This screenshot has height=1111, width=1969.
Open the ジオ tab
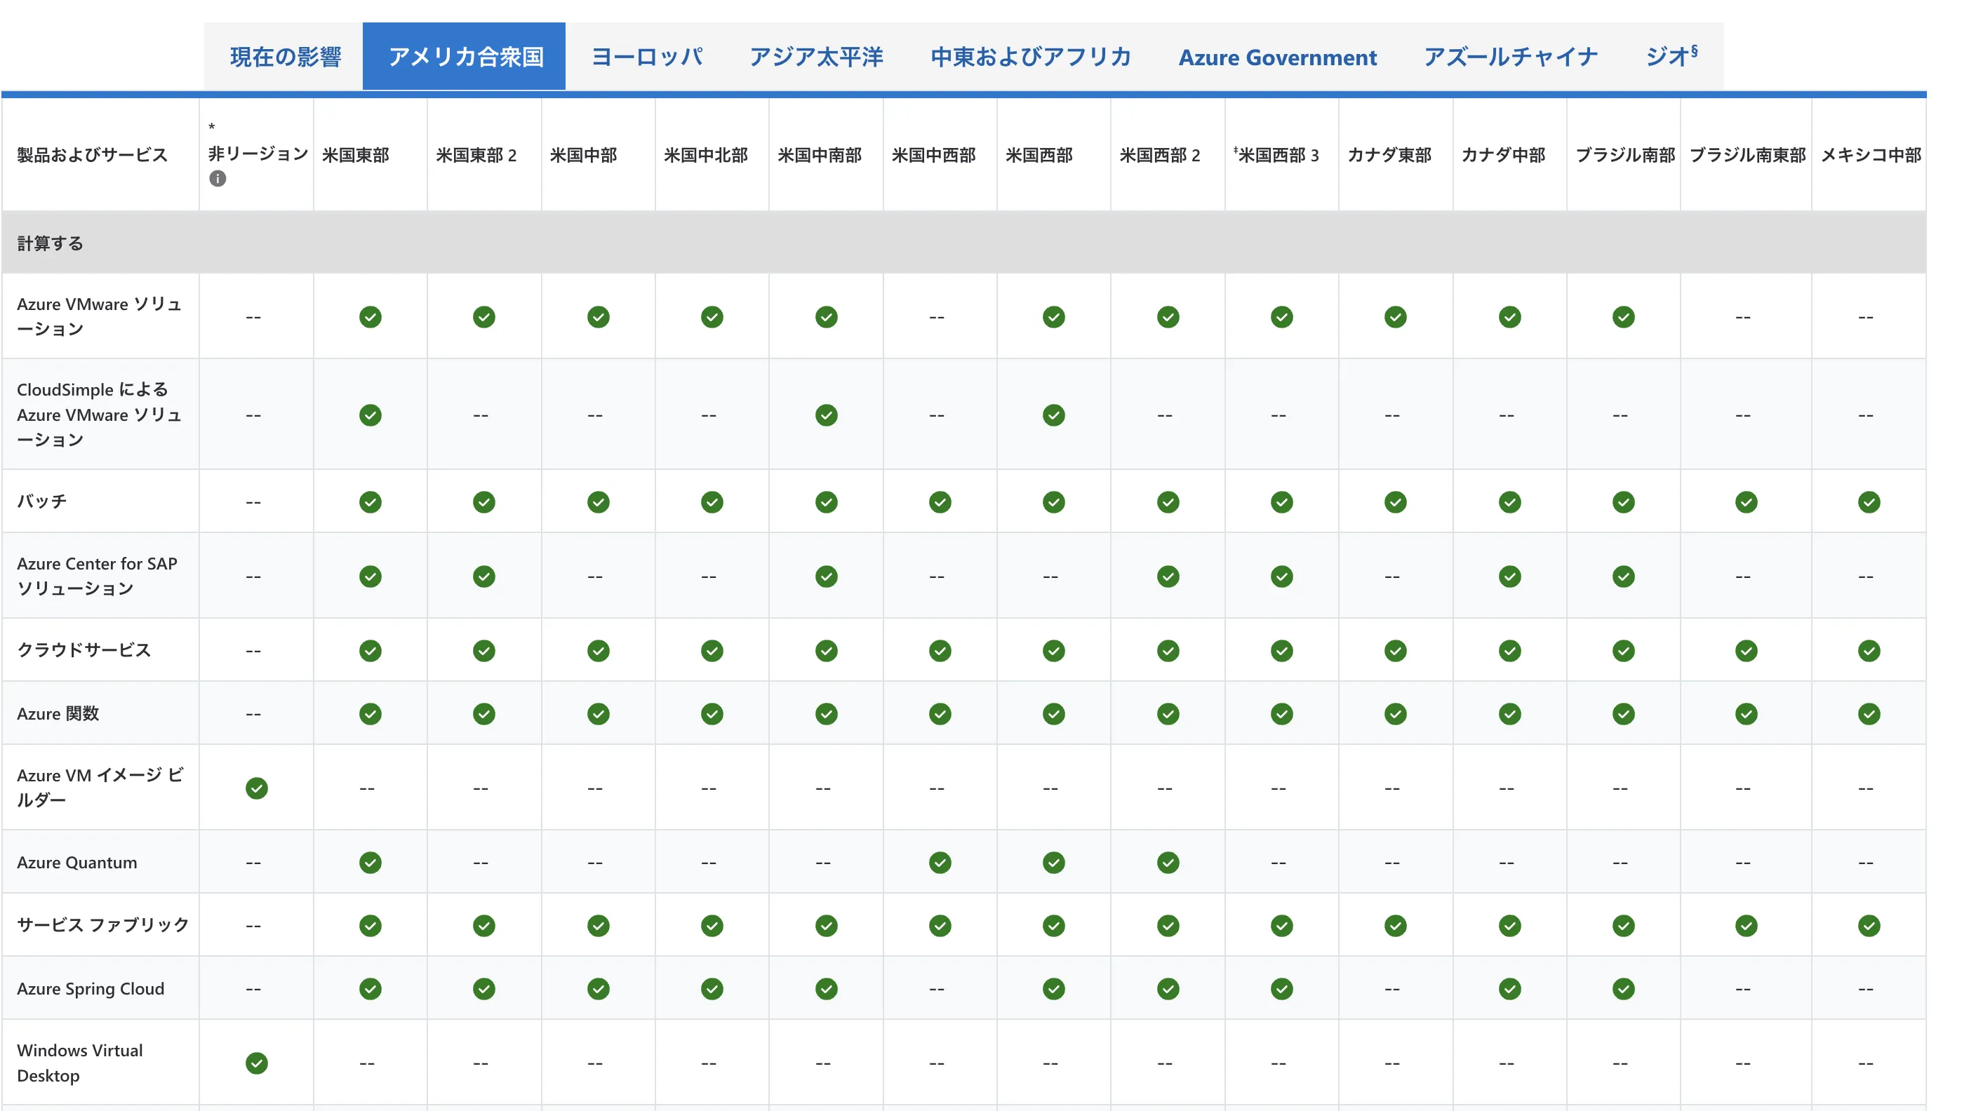click(1671, 57)
